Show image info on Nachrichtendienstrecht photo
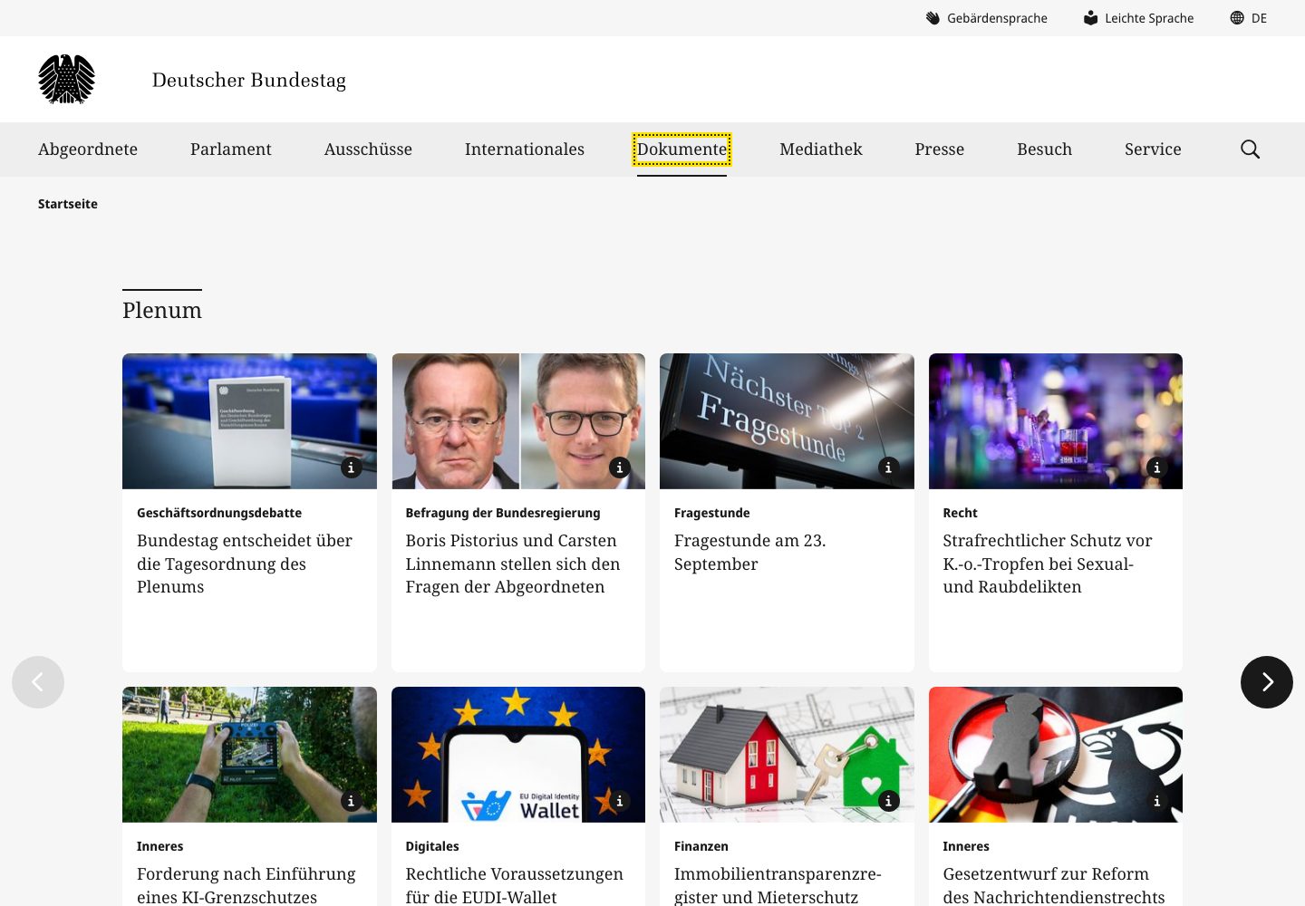This screenshot has width=1305, height=906. pos(1156,801)
